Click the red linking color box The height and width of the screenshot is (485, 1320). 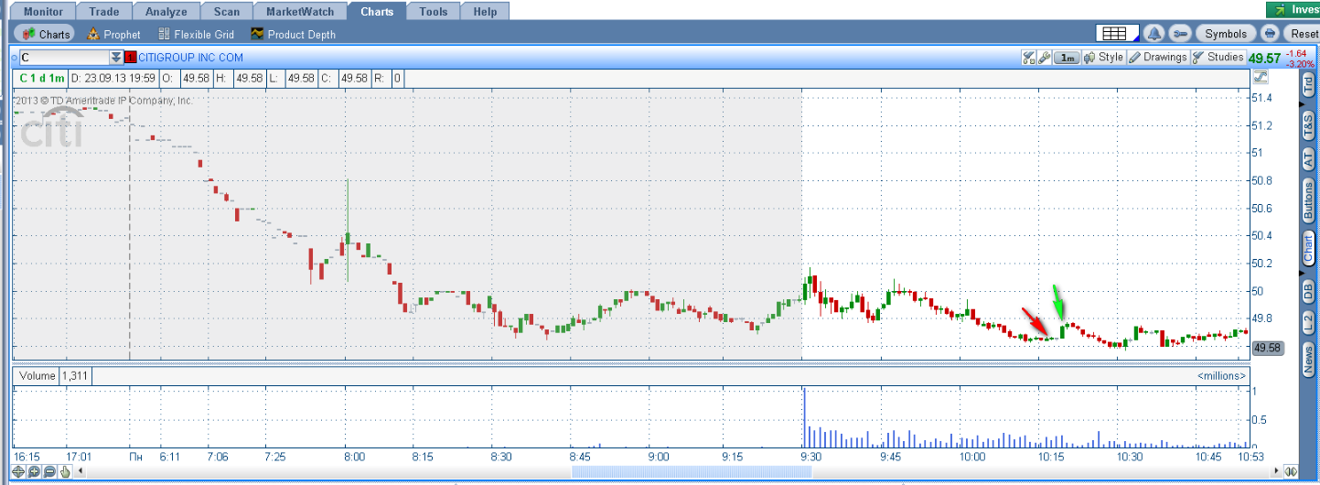(x=131, y=57)
